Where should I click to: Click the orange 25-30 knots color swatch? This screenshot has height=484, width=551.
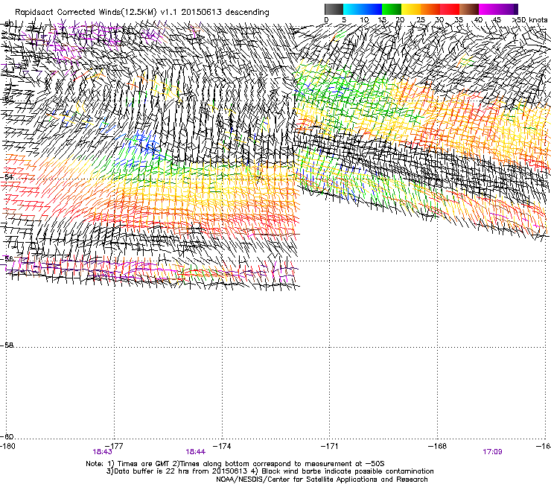pos(430,9)
